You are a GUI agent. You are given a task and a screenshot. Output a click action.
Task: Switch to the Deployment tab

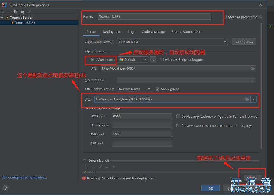click(112, 31)
